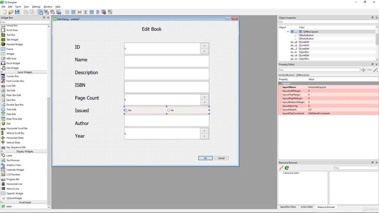This screenshot has height=213, width=379.
Task: Select the first Issued radio button
Action: pos(126,110)
